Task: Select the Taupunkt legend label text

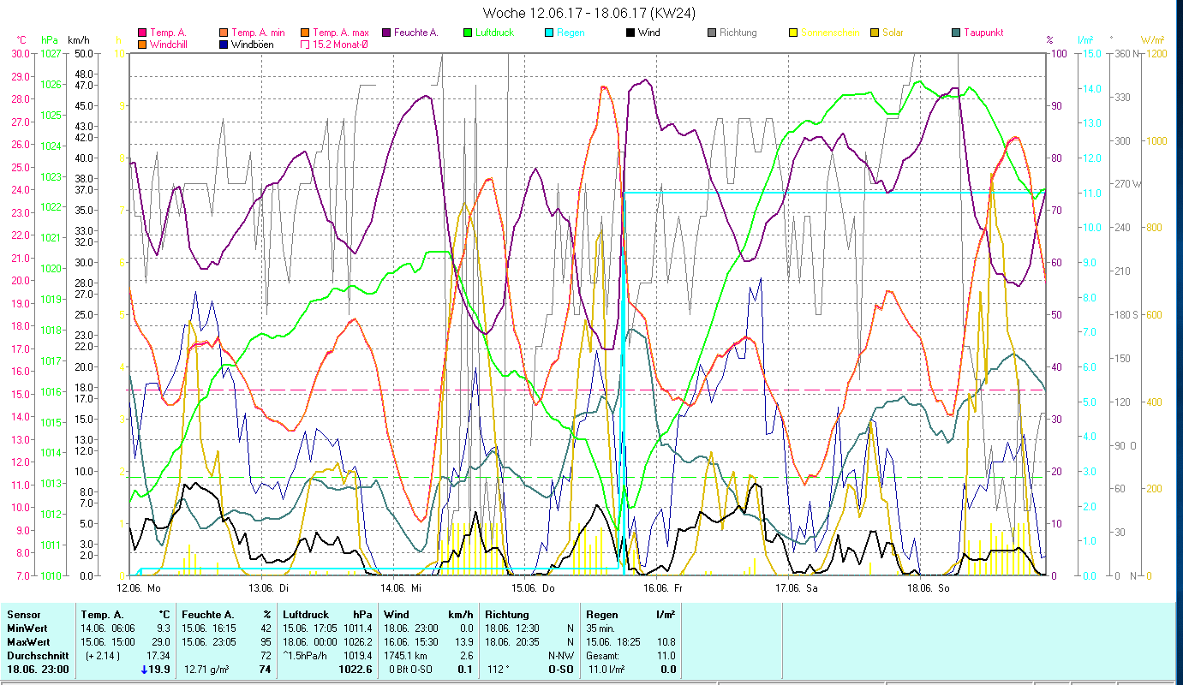Action: 983,33
